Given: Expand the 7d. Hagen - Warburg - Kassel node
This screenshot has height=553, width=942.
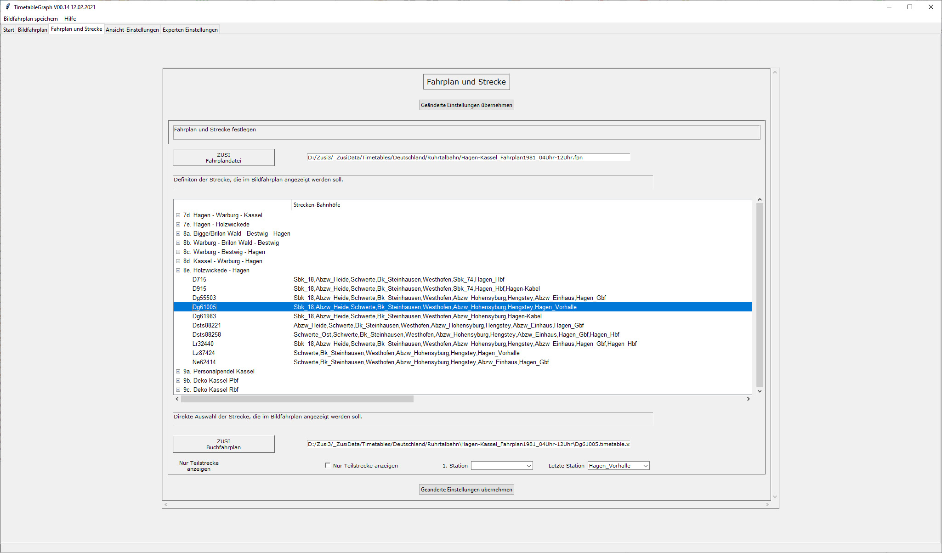Looking at the screenshot, I should (178, 215).
